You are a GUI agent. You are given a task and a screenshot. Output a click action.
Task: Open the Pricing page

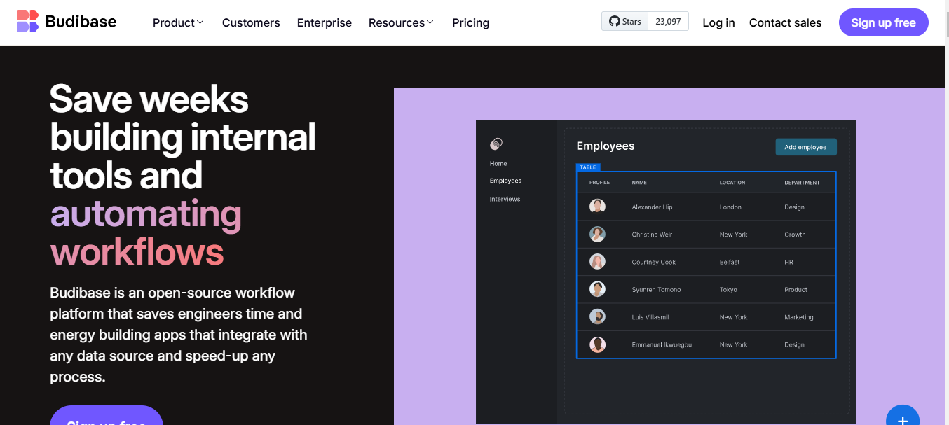click(x=470, y=22)
